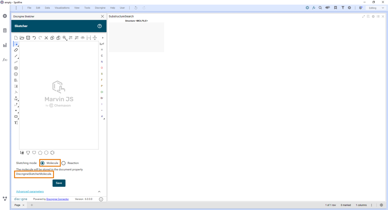Select the rectangle selection tool in sketcher
This screenshot has width=388, height=210.
(x=16, y=44)
